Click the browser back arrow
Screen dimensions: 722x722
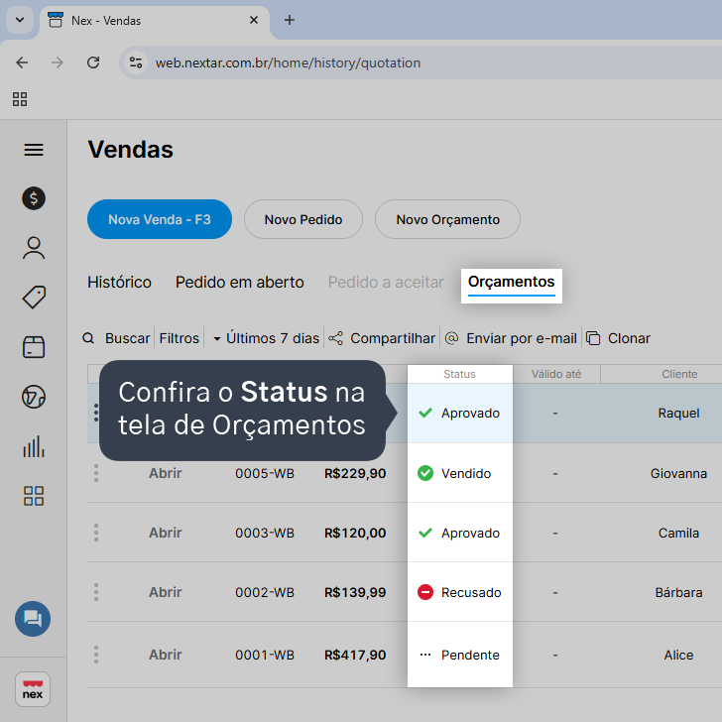[x=22, y=62]
